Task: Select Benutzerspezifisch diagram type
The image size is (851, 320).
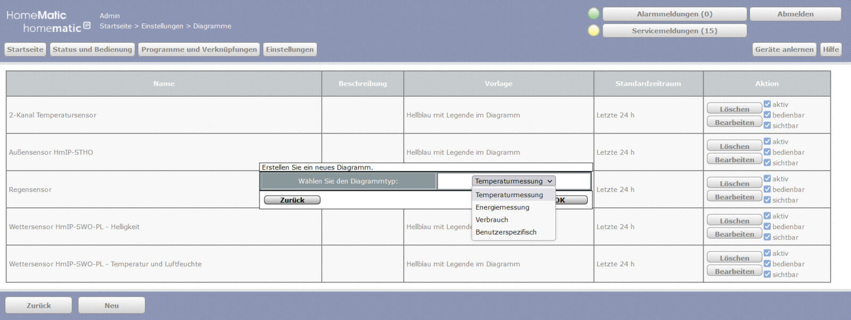Action: pos(513,232)
